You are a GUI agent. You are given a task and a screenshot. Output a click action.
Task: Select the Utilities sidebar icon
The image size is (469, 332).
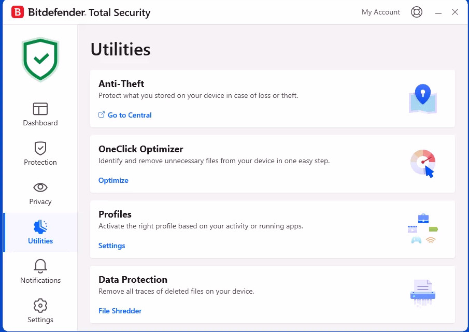tap(40, 227)
